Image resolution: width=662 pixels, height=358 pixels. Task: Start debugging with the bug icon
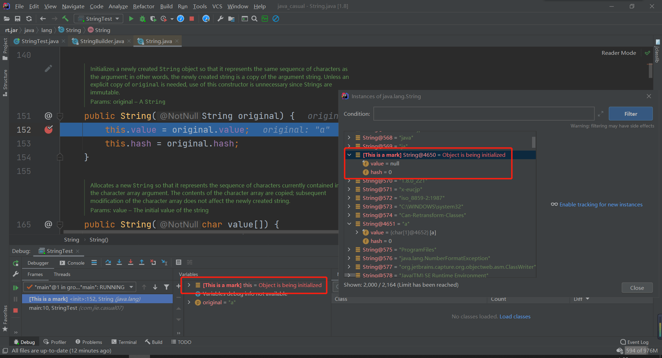(142, 19)
